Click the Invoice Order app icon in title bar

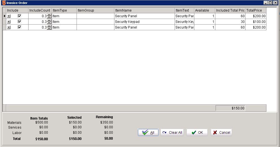pos(4,3)
